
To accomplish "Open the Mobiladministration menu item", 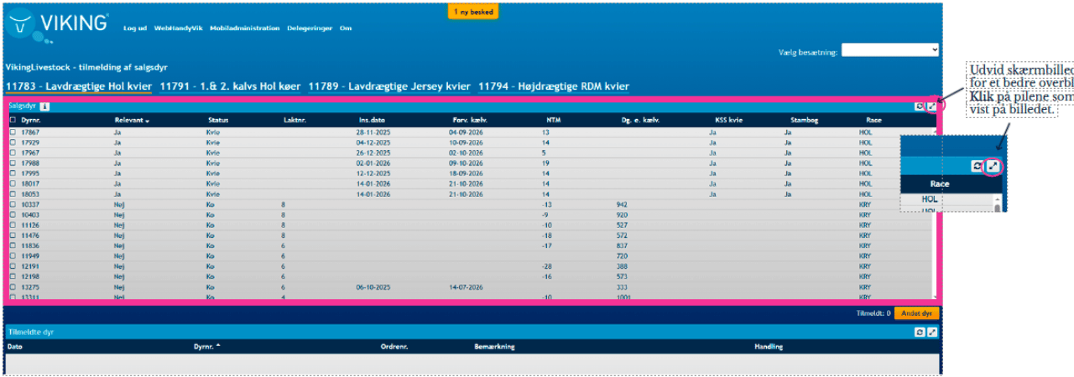I will coord(245,28).
